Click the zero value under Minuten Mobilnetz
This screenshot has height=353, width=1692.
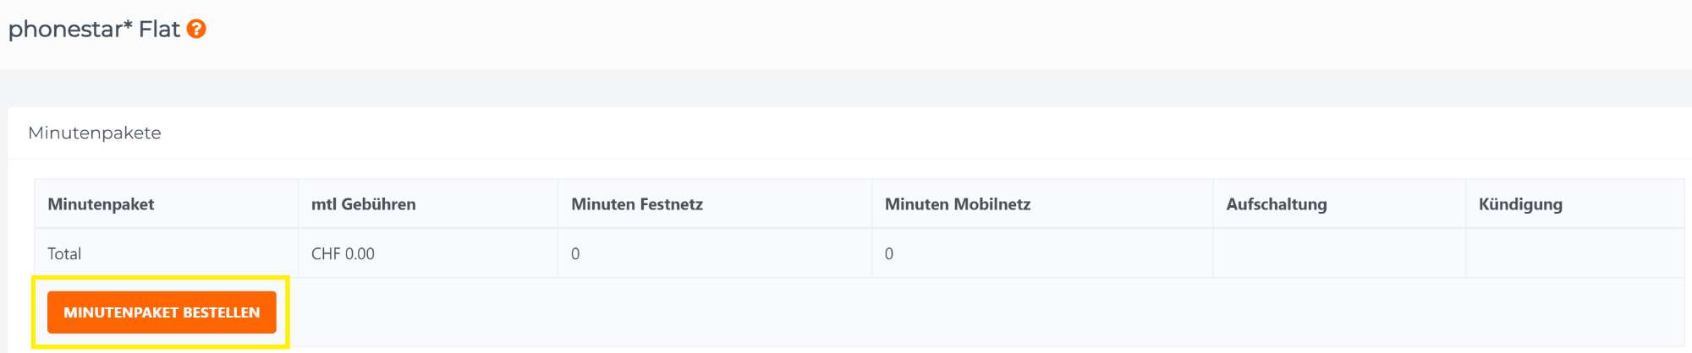pos(889,253)
